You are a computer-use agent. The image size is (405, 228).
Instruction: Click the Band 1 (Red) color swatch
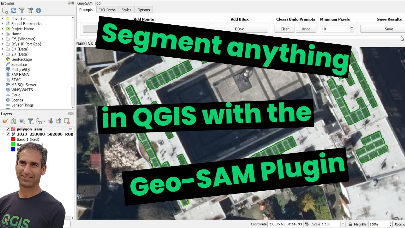click(13, 139)
